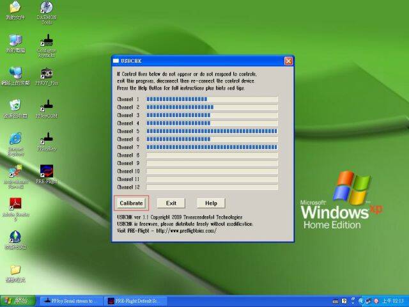The height and width of the screenshot is (307, 409).
Task: Click the Channel 11 label
Action: (x=128, y=179)
